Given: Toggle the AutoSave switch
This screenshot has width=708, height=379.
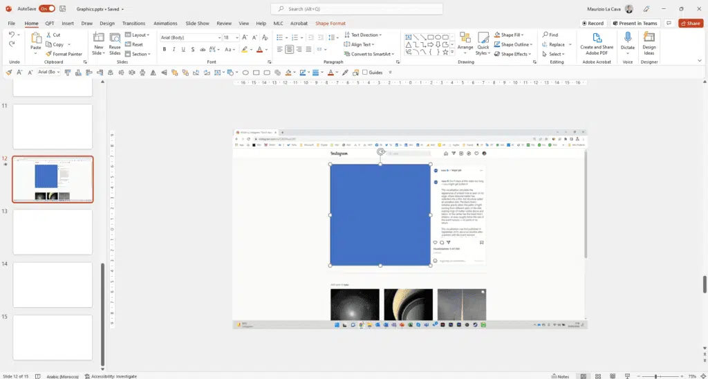Looking at the screenshot, I should 47,9.
